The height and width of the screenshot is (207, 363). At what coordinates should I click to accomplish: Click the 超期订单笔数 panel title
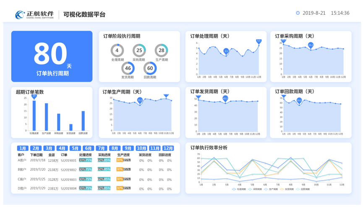coord(30,92)
